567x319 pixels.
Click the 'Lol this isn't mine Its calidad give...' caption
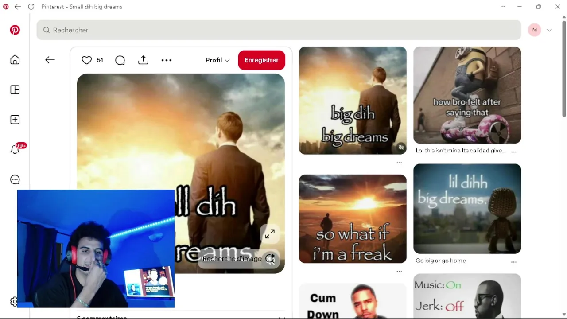point(461,151)
